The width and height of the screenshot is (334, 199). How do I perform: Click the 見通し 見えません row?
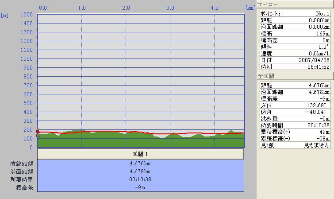(295, 145)
